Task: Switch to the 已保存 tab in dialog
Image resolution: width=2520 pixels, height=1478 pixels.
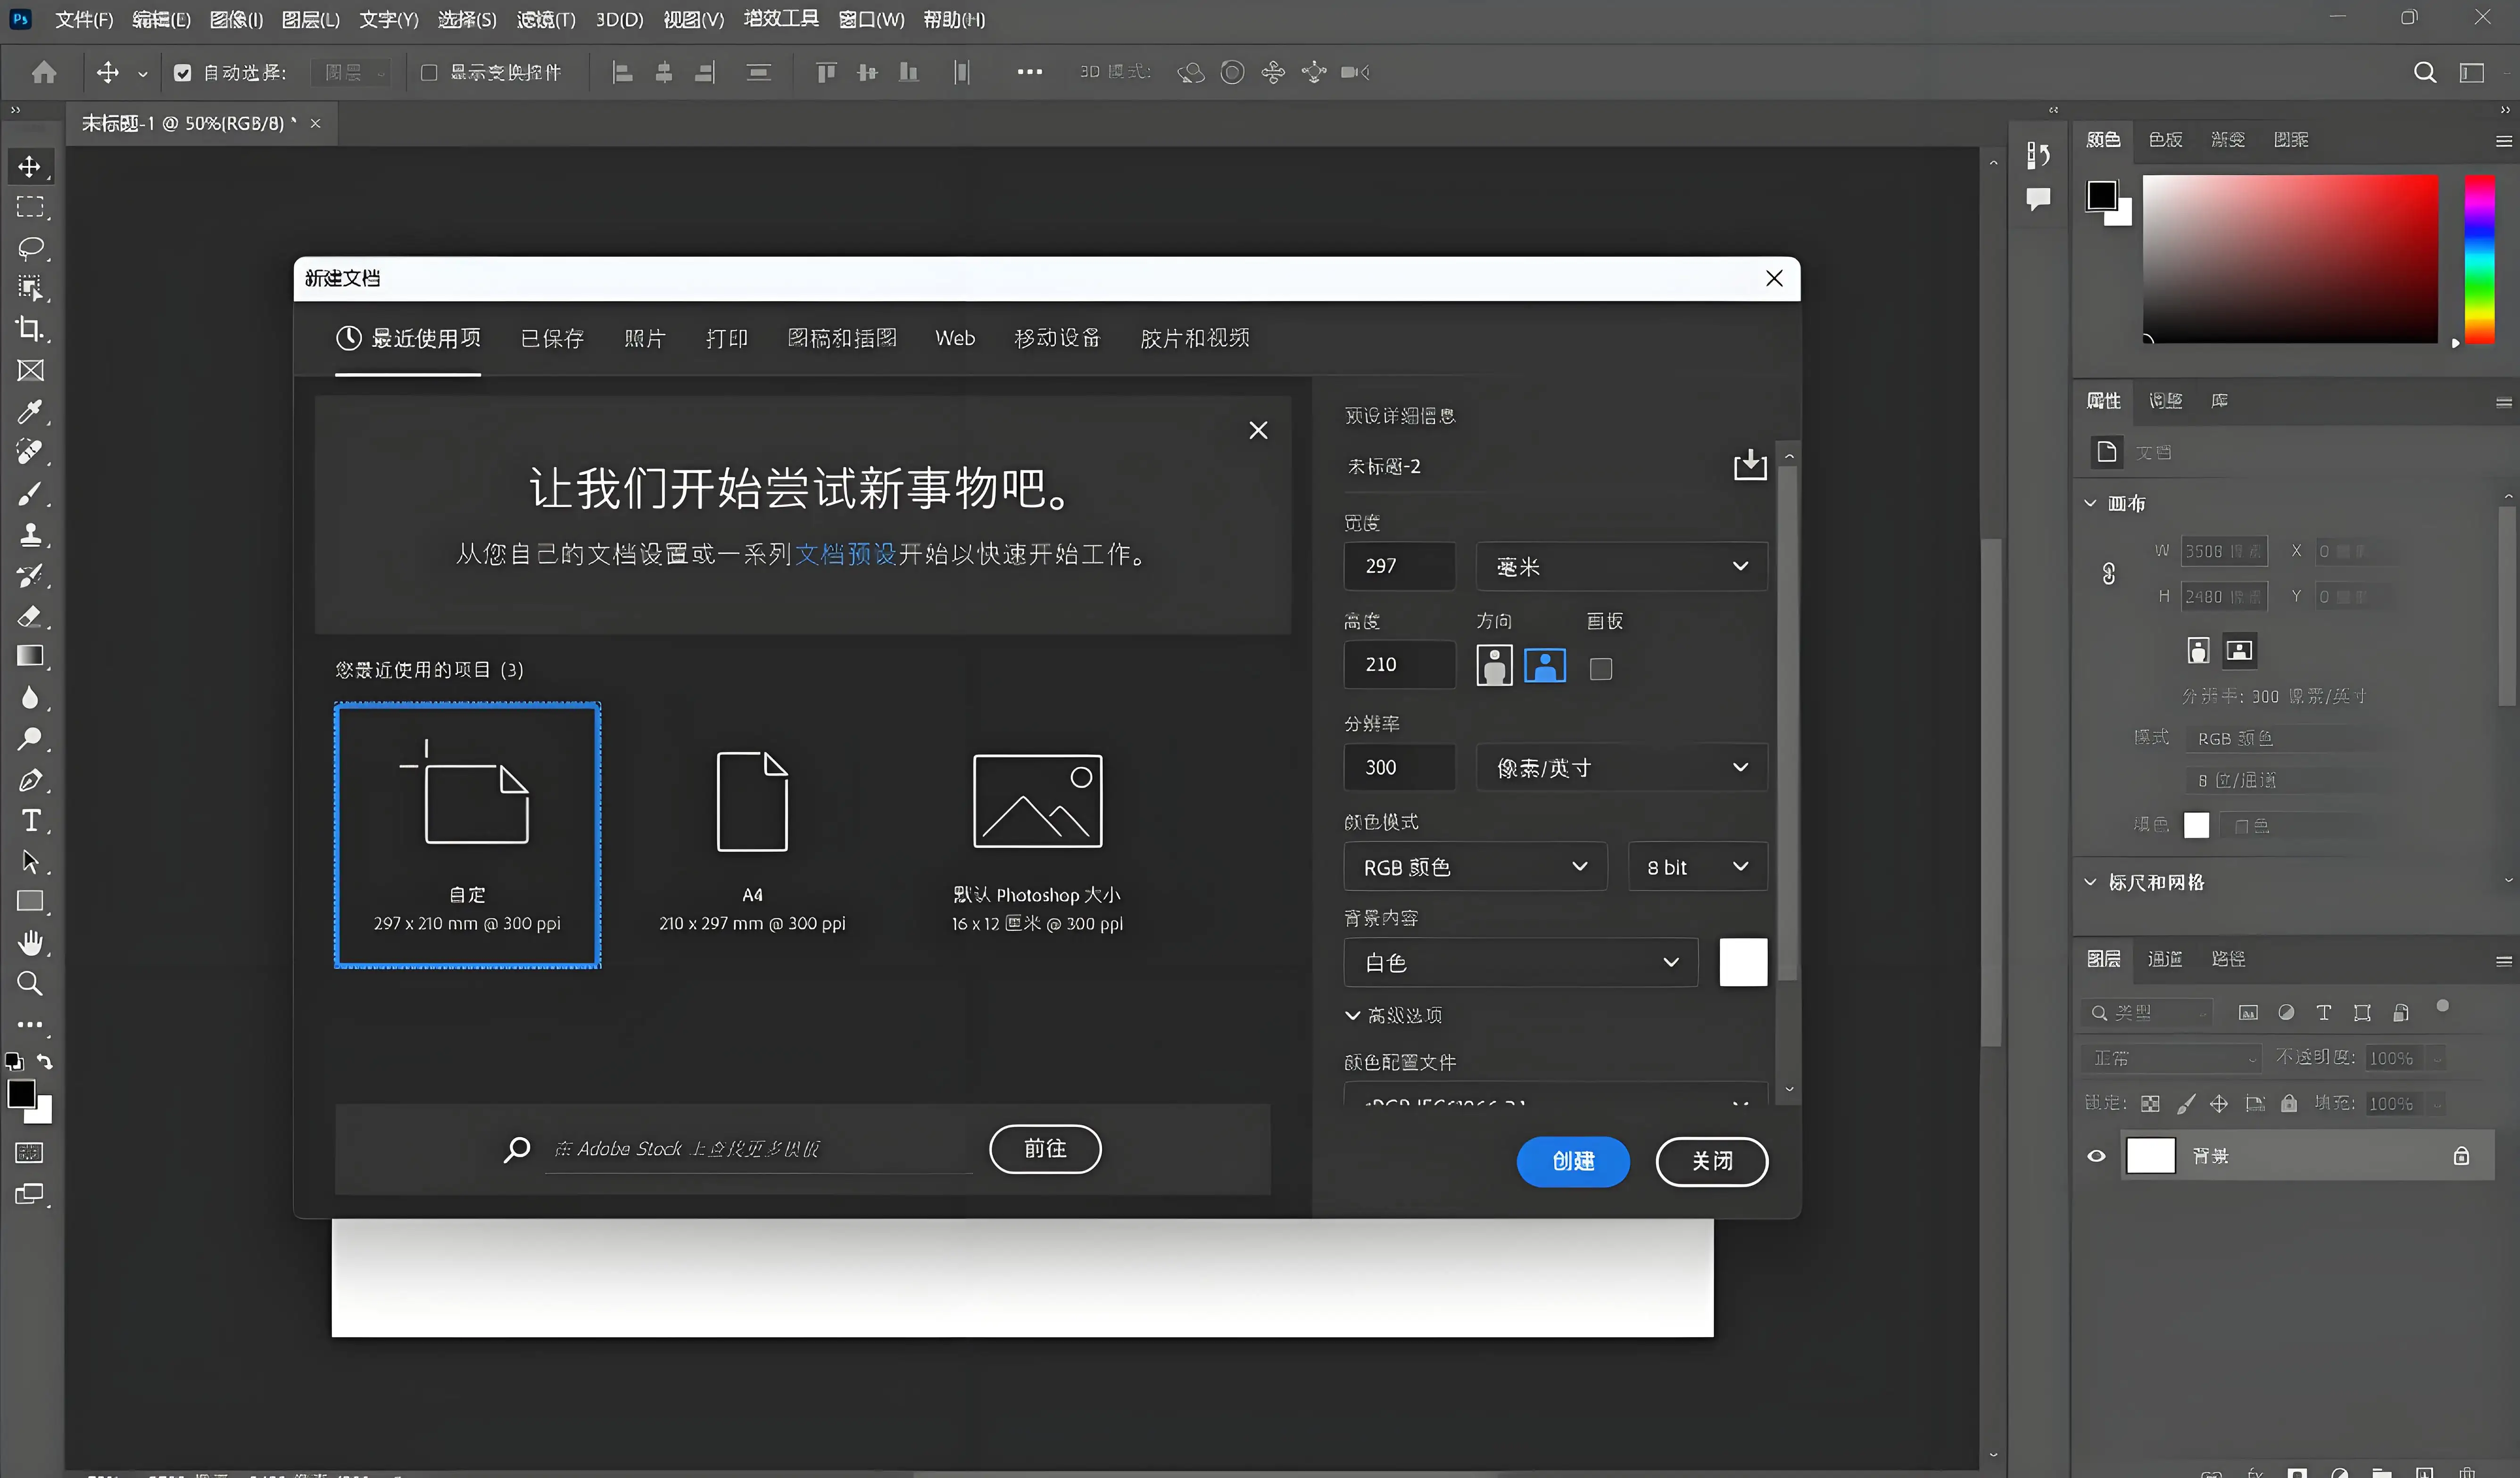Action: coord(552,338)
